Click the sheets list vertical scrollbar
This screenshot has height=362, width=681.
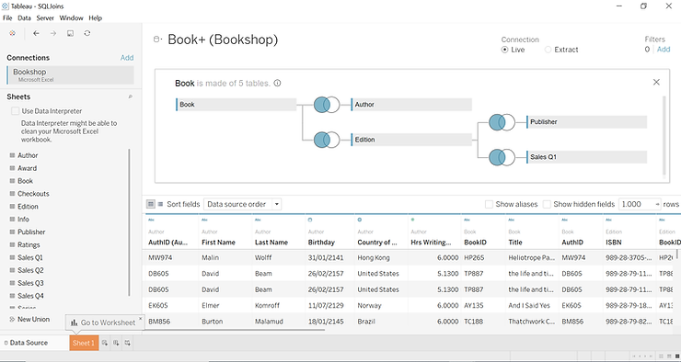[129, 222]
